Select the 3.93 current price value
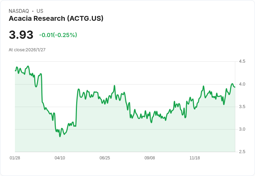Viewport: 255px width, 176px height. pos(21,35)
